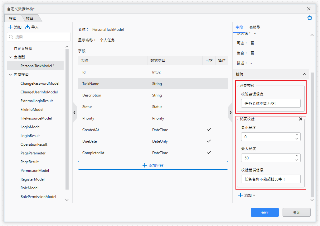Screen dimensions: 320x226
Task: Collapse the left panel with arrow handle
Action: pos(75,112)
